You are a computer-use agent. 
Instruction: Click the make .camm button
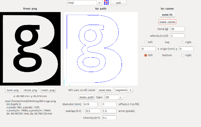167,22
